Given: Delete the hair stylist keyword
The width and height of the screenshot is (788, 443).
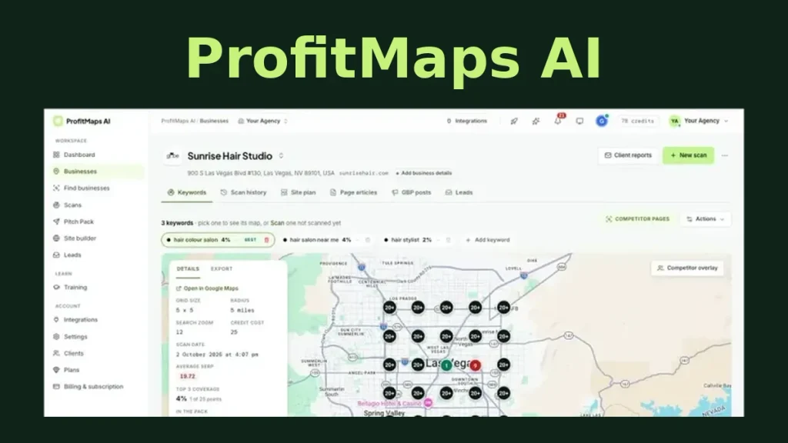Looking at the screenshot, I should pos(449,240).
